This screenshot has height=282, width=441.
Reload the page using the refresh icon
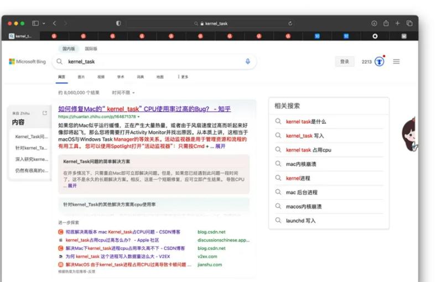290,24
